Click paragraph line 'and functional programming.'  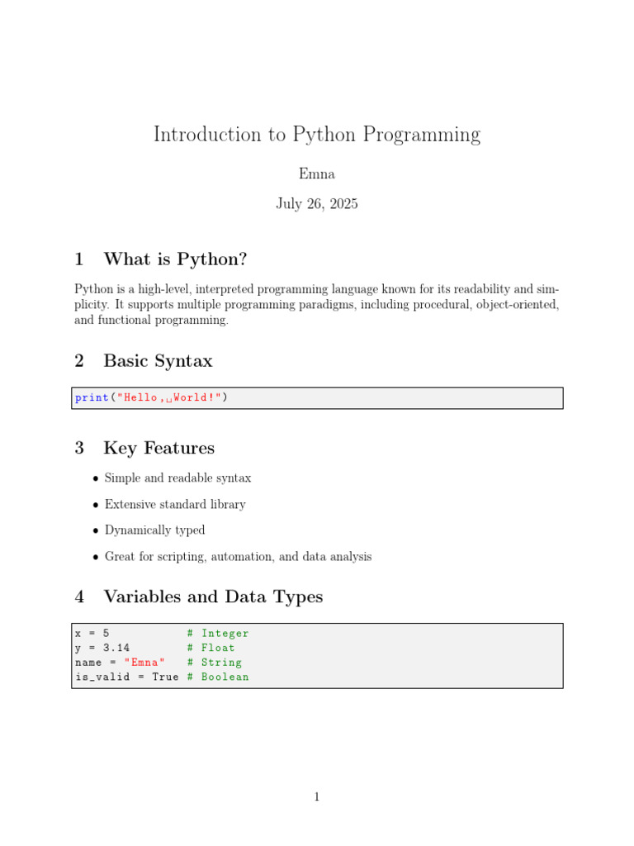pos(152,320)
